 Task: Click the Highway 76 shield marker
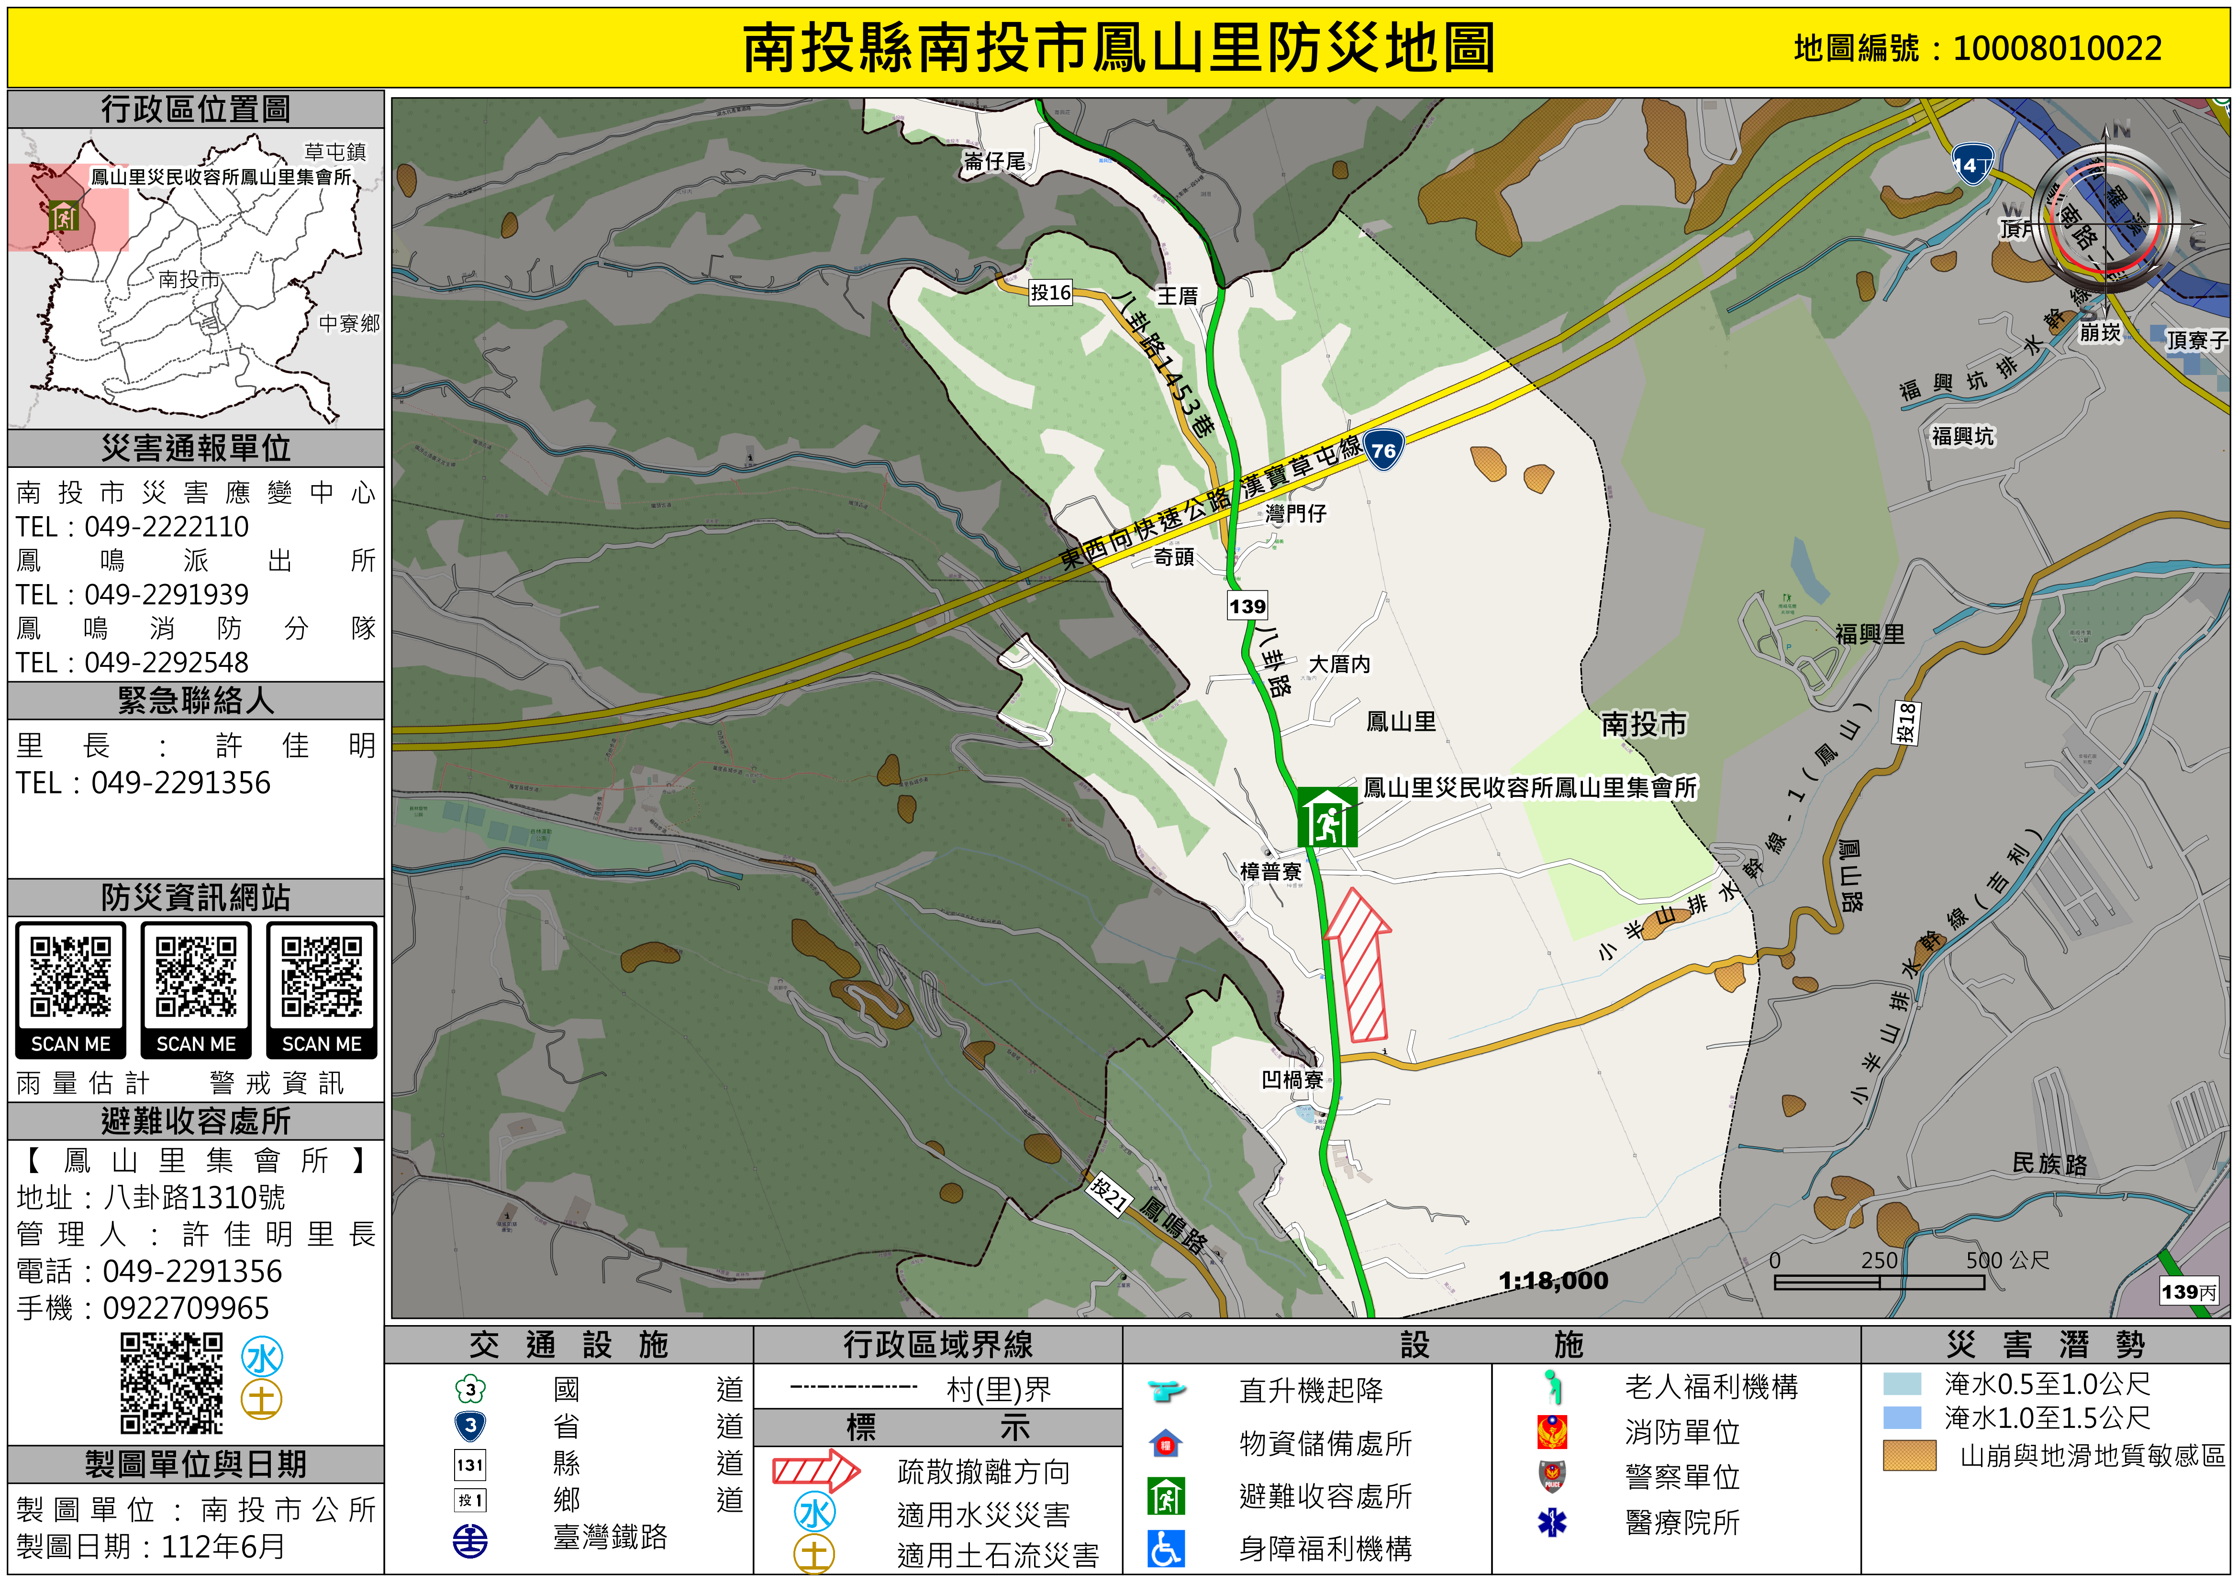pyautogui.click(x=1383, y=450)
